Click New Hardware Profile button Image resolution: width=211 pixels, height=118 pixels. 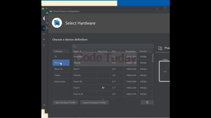point(65,103)
